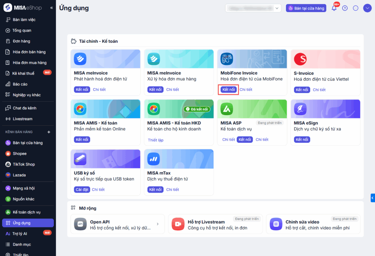View Chi tiết of meInvoice Xử lý hóa đơn
The image size is (375, 256).
[172, 89]
